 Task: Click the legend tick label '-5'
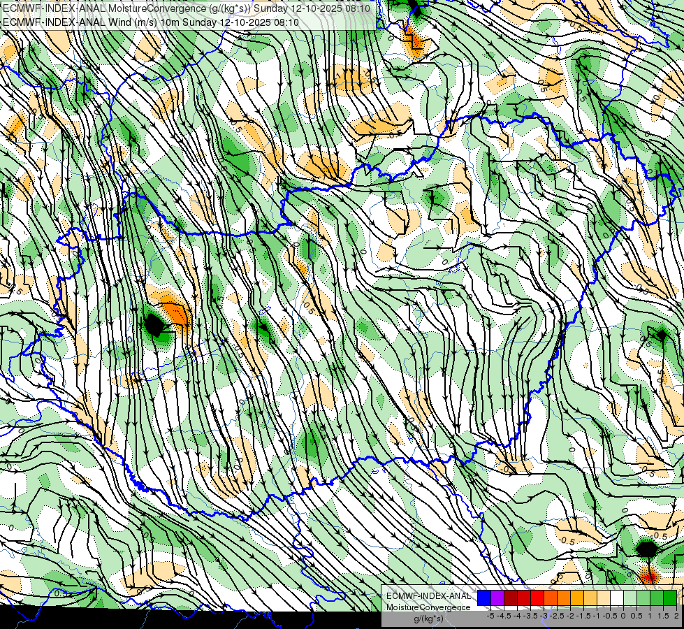pos(490,616)
